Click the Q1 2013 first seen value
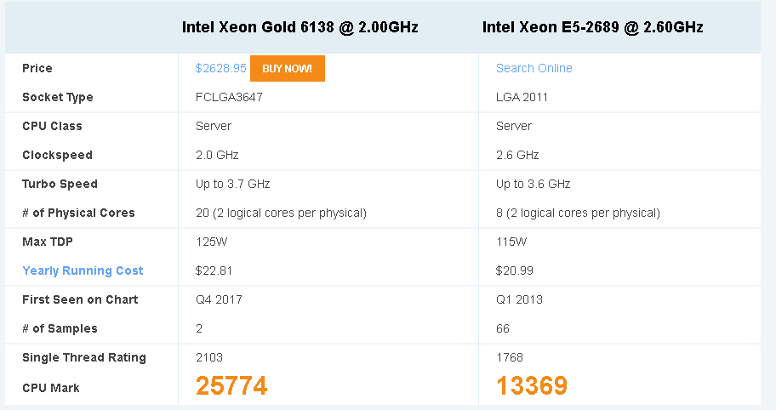This screenshot has width=776, height=410. [519, 299]
